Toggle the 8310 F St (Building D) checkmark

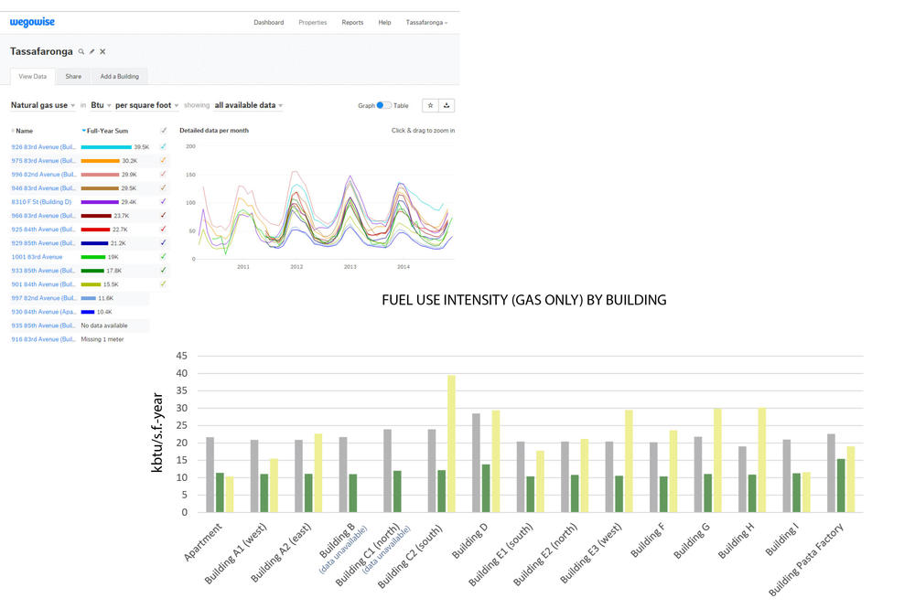tap(163, 201)
